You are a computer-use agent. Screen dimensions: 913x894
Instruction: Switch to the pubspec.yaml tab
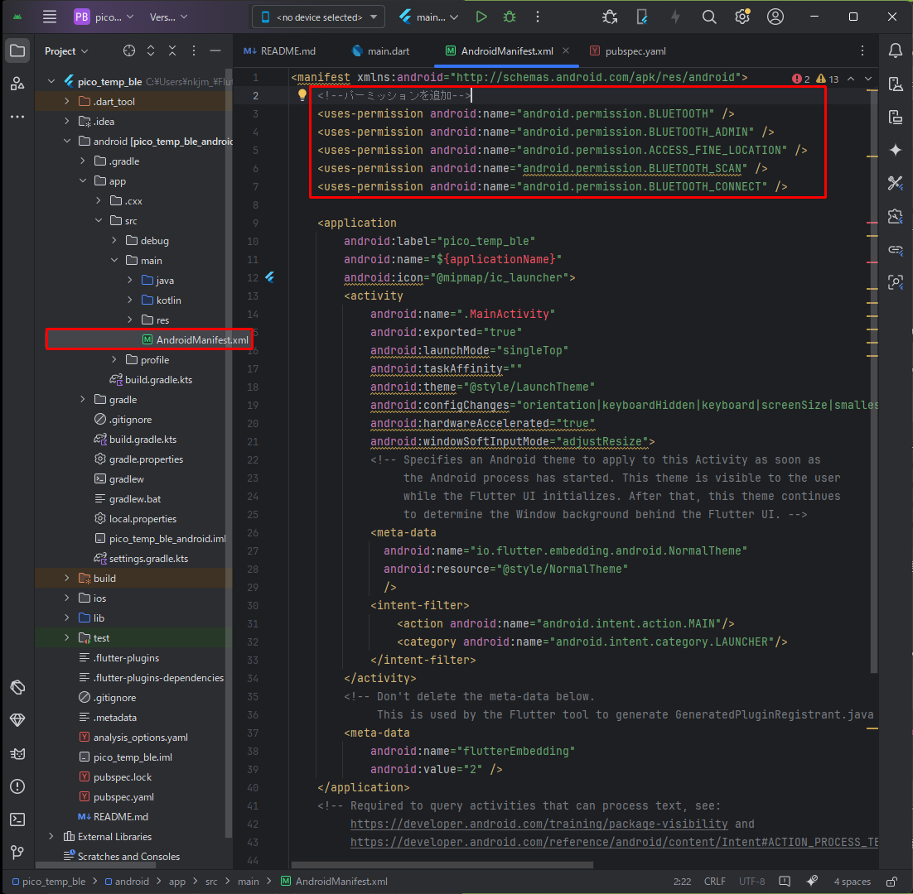(627, 51)
